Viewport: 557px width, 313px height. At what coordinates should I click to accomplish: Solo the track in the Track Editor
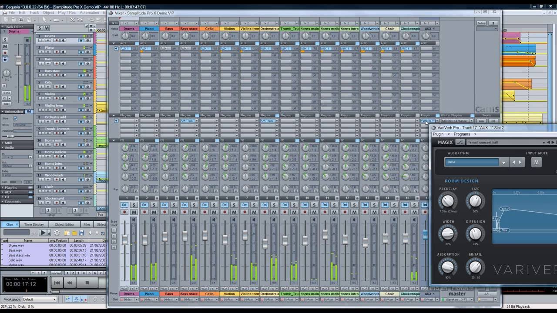(x=5, y=40)
